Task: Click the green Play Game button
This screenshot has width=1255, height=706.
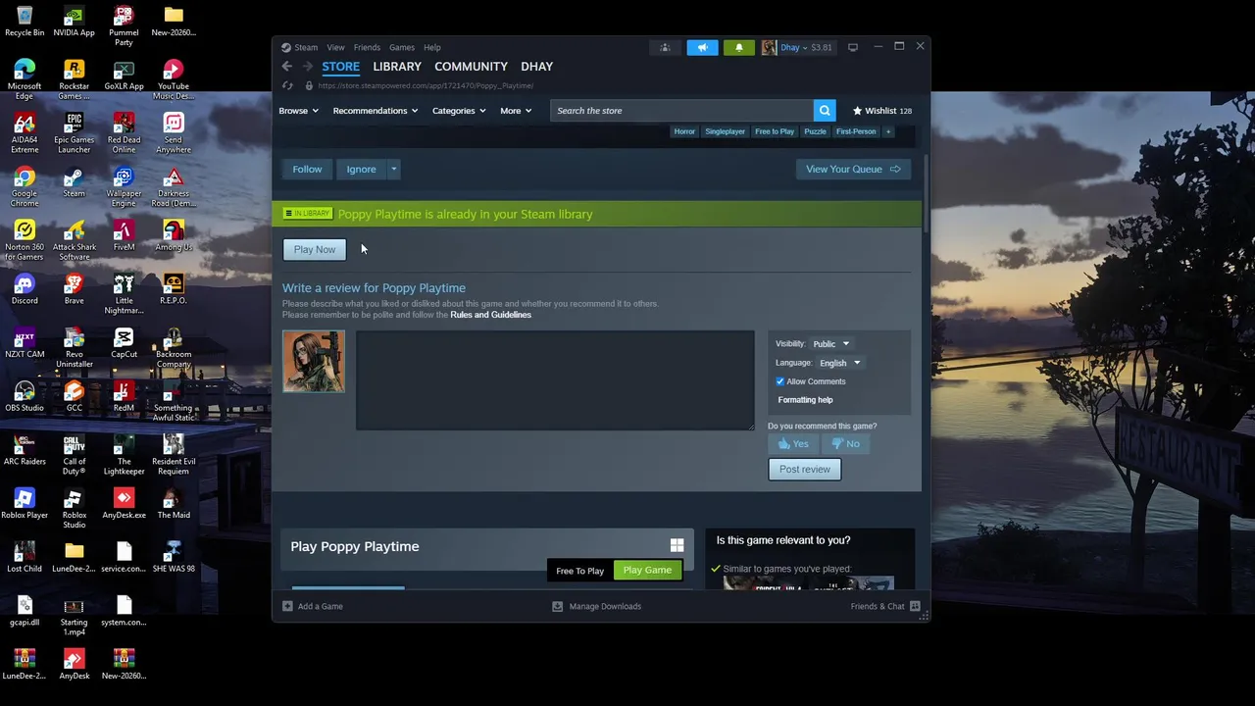Action: [647, 570]
